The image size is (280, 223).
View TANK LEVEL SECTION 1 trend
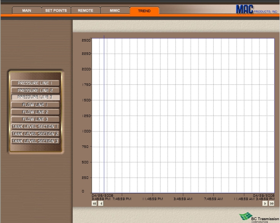(x=35, y=127)
